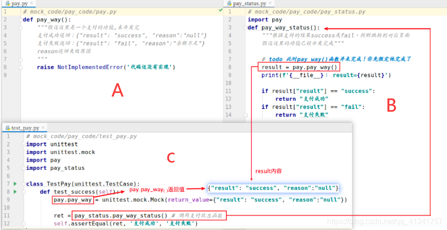Click 'return "支付成功"' in pay_status.py
The height and width of the screenshot is (230, 447).
302,99
